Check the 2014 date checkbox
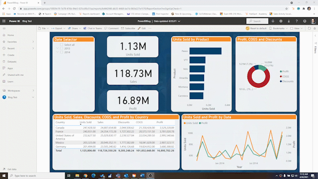Screen dimensions: 318x179 (x=61, y=52)
